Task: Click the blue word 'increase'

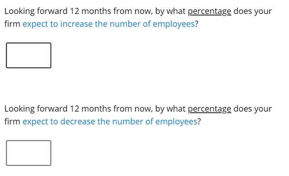Action: click(76, 24)
